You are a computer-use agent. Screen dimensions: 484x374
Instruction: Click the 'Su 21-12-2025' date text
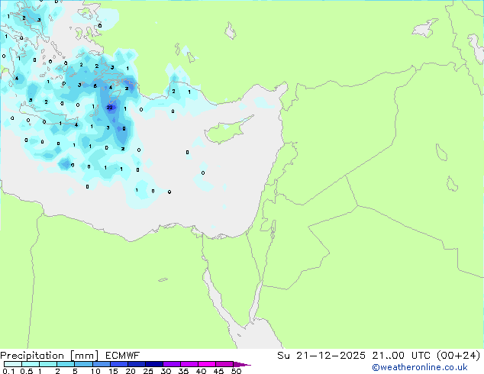click(321, 356)
